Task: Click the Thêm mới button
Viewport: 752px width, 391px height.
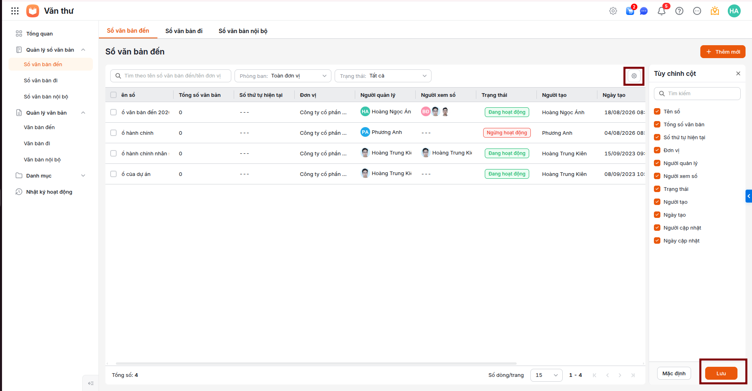Action: click(723, 52)
